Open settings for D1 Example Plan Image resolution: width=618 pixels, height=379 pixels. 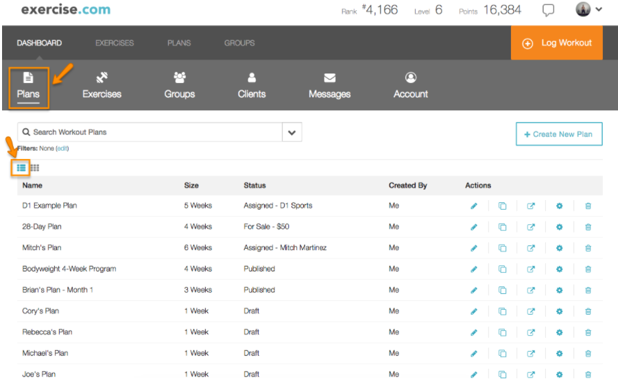coord(559,206)
